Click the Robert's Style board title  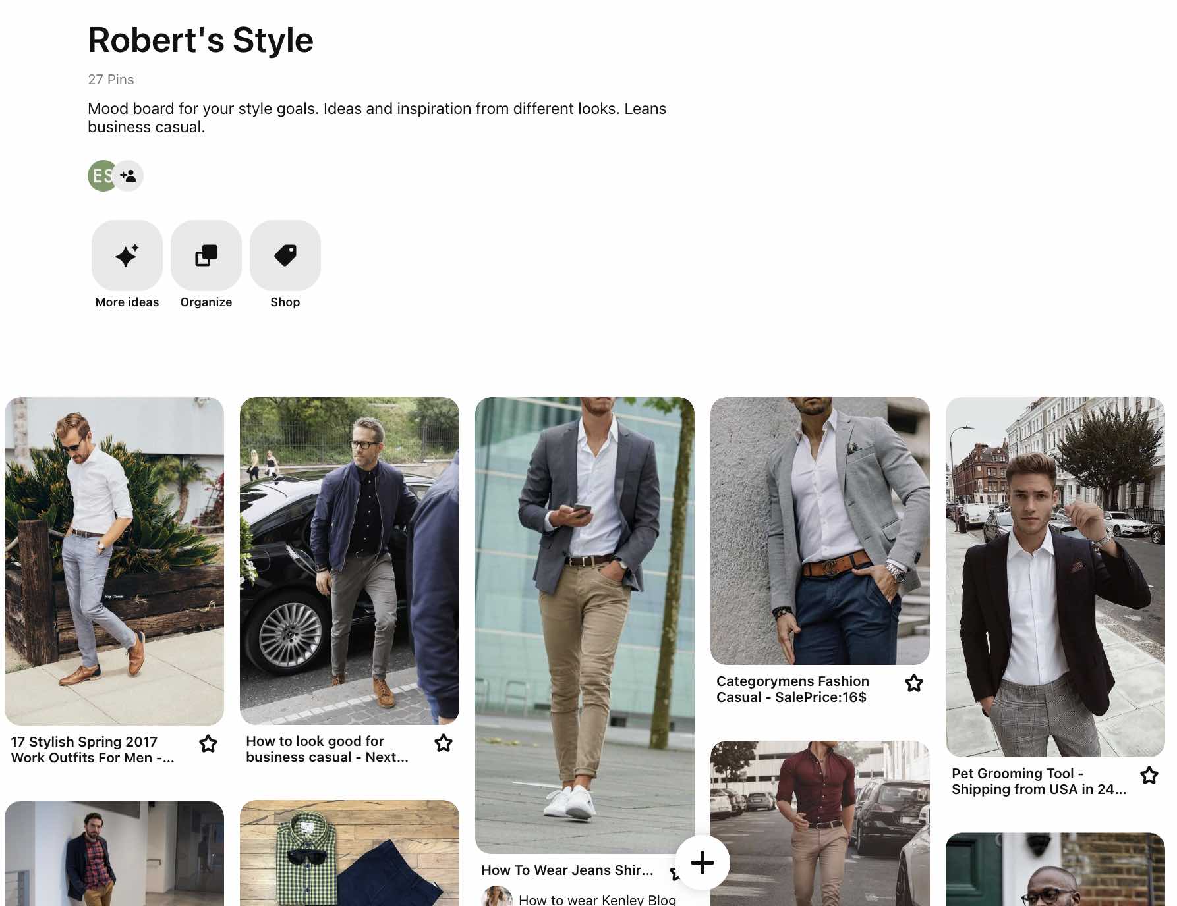(200, 40)
